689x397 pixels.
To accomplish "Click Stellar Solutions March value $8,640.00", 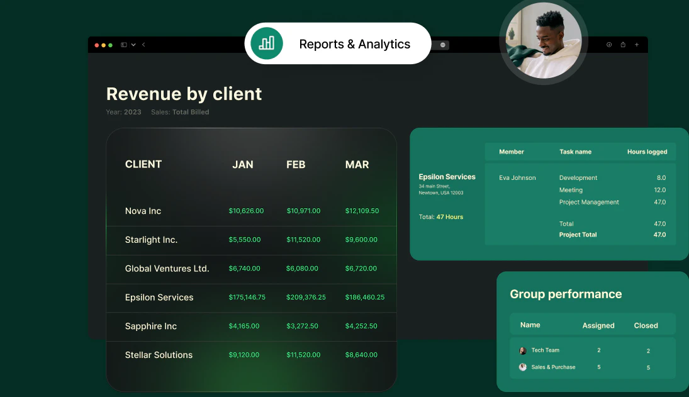I will point(361,355).
